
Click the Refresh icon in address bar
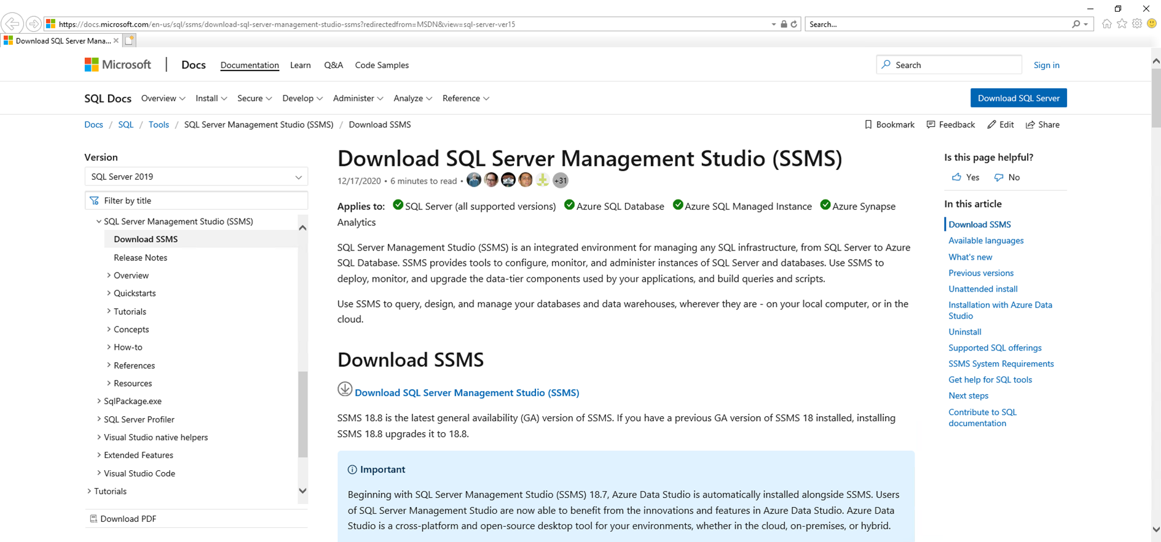pyautogui.click(x=794, y=24)
